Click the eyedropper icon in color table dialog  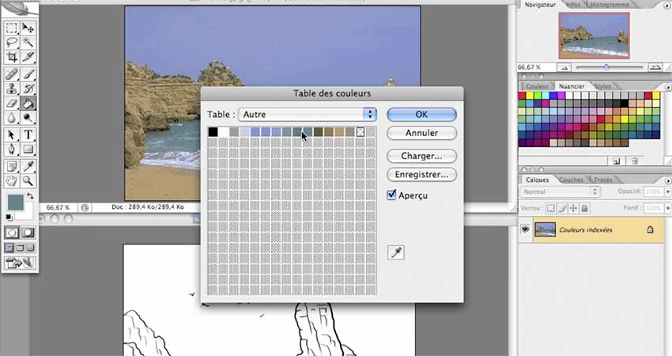click(x=395, y=252)
